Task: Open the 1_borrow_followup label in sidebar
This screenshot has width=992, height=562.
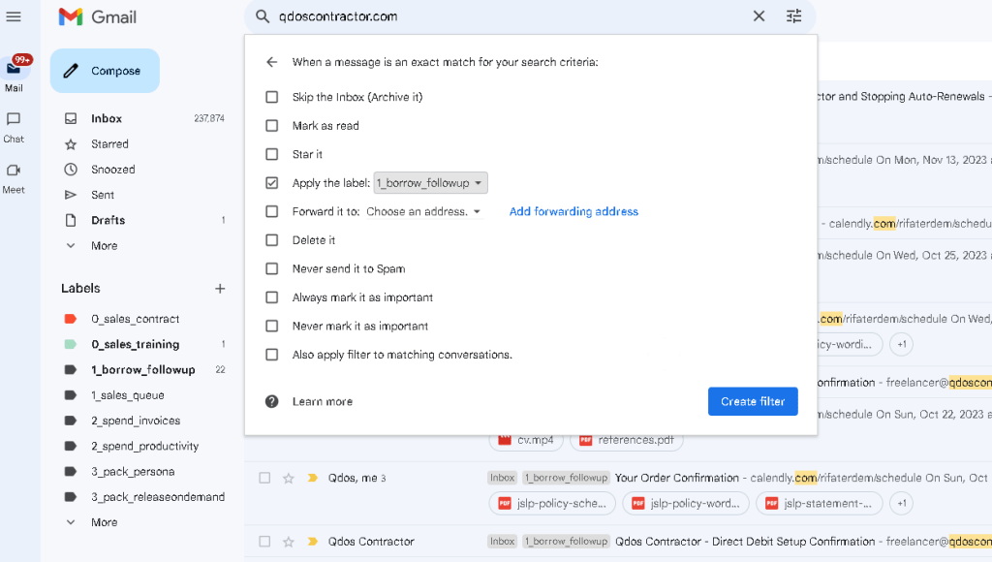Action: [144, 369]
